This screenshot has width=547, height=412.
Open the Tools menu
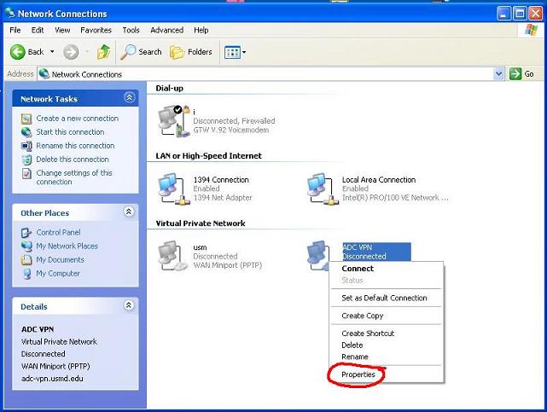click(x=131, y=31)
